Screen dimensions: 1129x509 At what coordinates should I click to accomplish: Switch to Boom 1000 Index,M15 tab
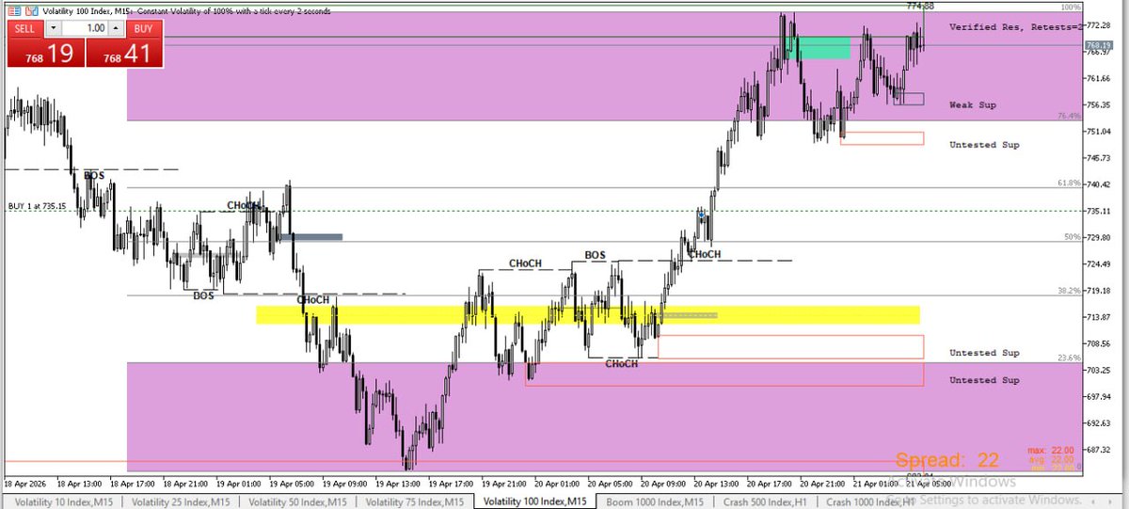point(654,501)
